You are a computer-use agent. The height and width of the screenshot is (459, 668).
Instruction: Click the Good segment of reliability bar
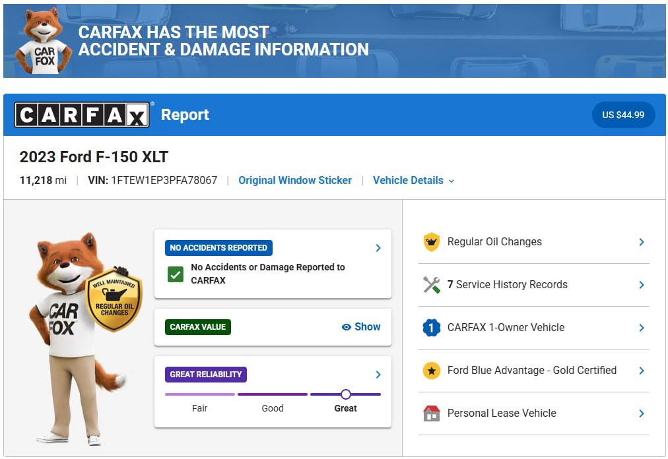tap(273, 394)
